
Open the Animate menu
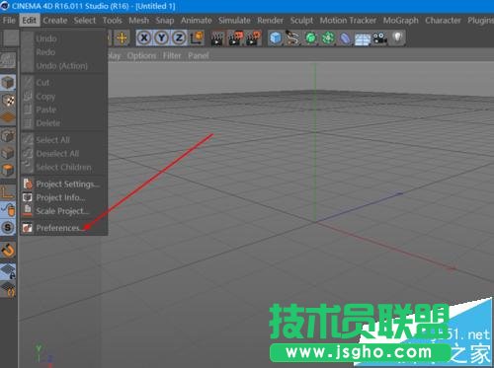coord(196,21)
